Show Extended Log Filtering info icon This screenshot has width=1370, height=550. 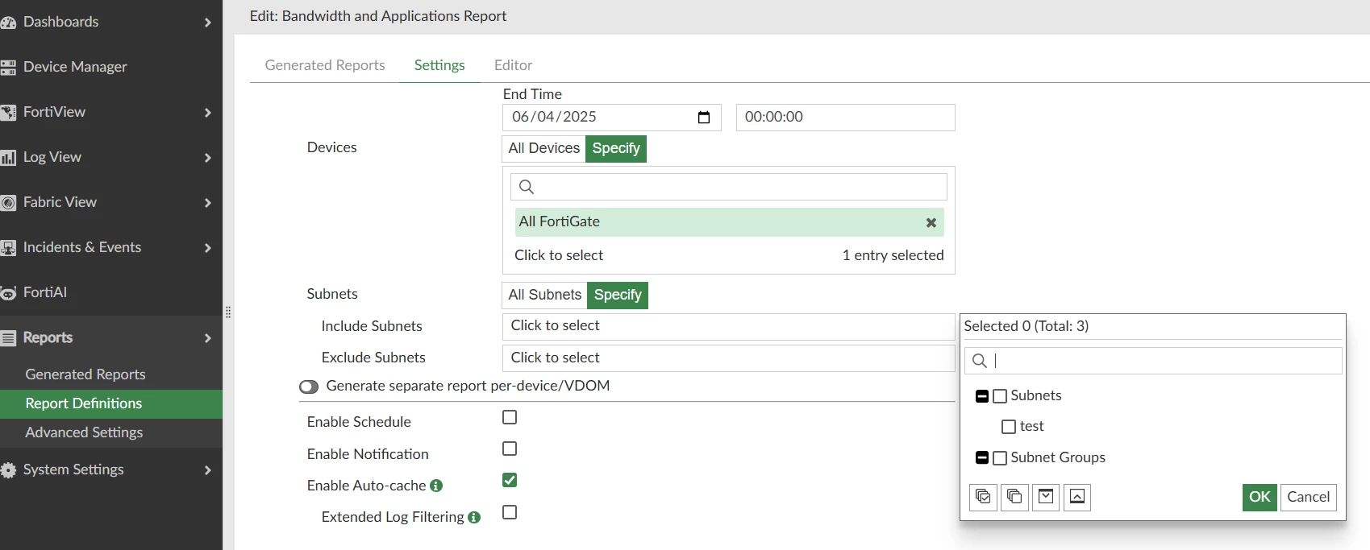point(474,518)
